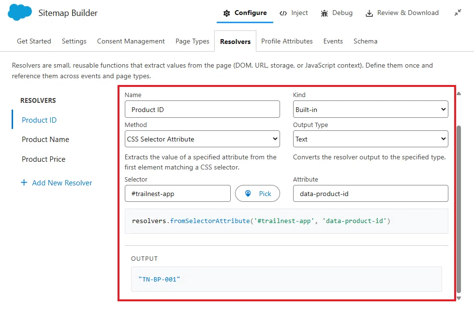Open the Method dropdown
474x324 pixels.
pyautogui.click(x=202, y=139)
